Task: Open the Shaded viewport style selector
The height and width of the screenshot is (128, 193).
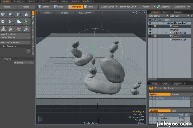Action: [x=65, y=13]
